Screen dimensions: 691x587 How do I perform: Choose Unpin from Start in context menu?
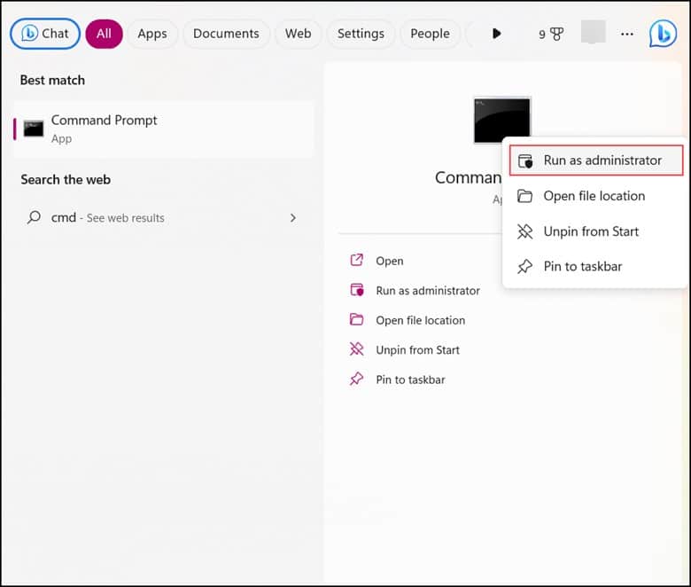click(x=596, y=231)
